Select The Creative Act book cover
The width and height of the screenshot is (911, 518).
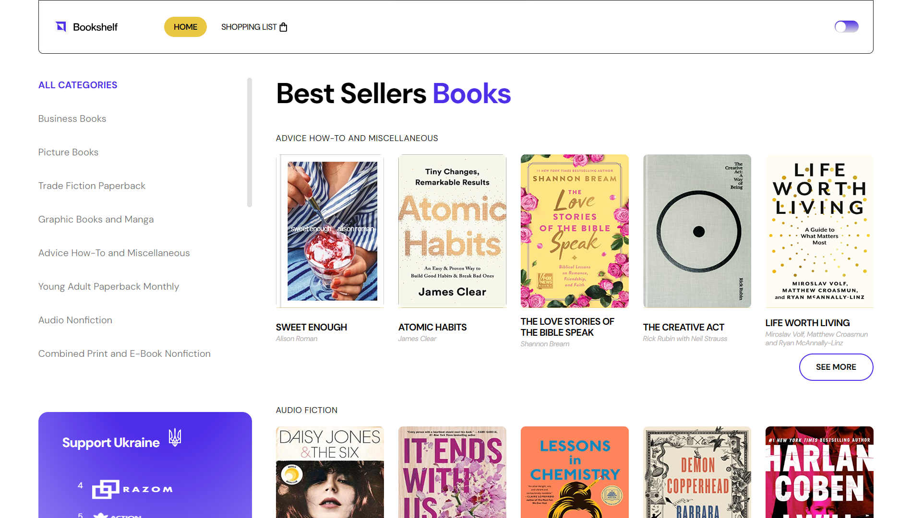tap(697, 231)
